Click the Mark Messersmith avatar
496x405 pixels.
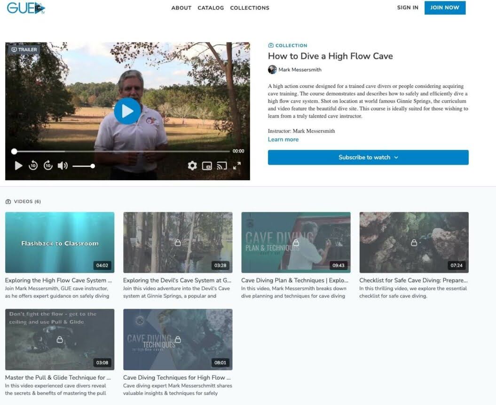272,70
